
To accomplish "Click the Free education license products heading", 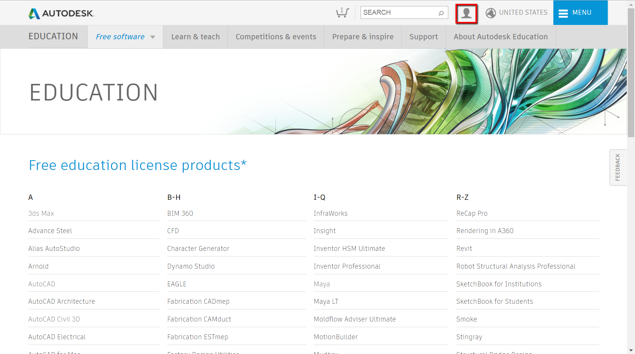I will click(x=138, y=165).
